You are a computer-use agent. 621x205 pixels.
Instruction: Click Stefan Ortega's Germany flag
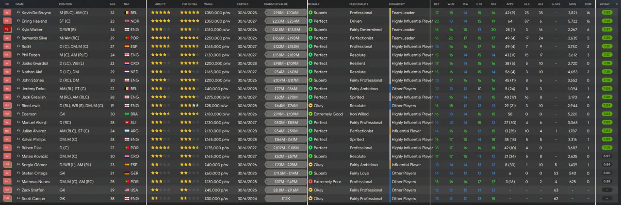128,173
